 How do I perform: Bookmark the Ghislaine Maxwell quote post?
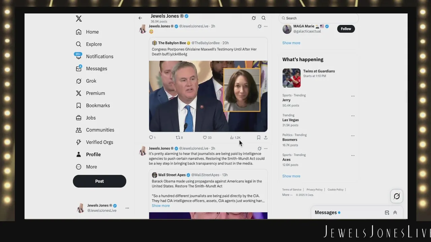pyautogui.click(x=259, y=137)
